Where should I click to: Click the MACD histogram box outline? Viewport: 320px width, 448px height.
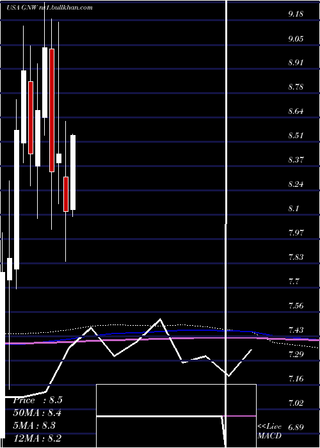coord(176,416)
